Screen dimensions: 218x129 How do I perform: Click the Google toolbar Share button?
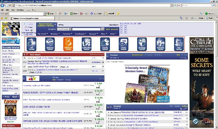pos(74,14)
